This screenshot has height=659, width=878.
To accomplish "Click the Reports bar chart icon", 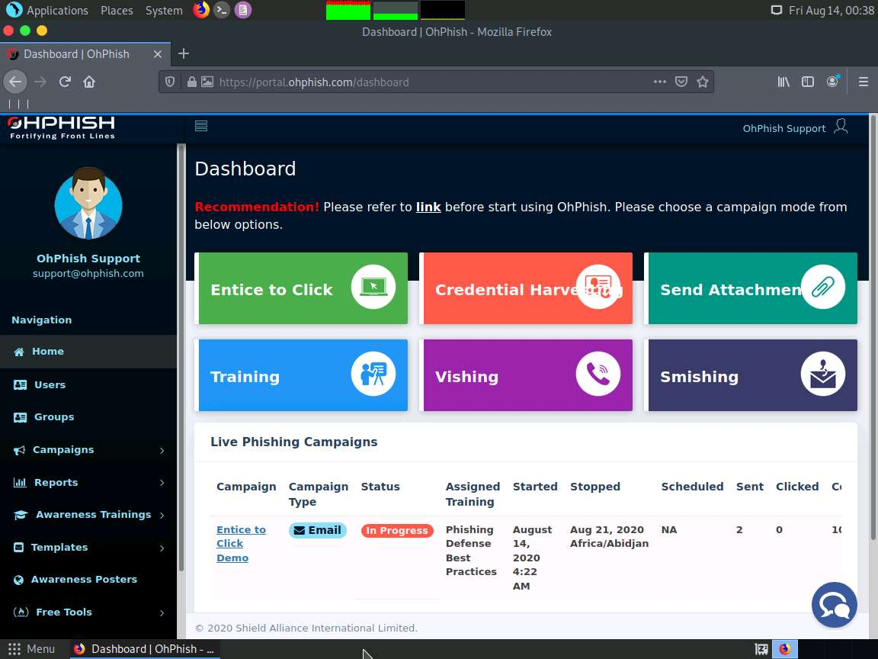I will (x=20, y=483).
